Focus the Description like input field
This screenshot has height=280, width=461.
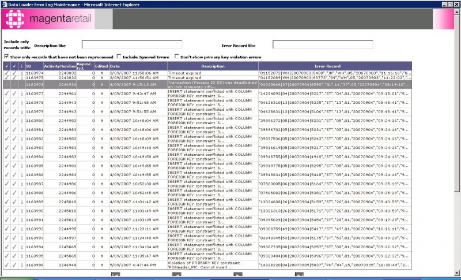click(x=132, y=44)
